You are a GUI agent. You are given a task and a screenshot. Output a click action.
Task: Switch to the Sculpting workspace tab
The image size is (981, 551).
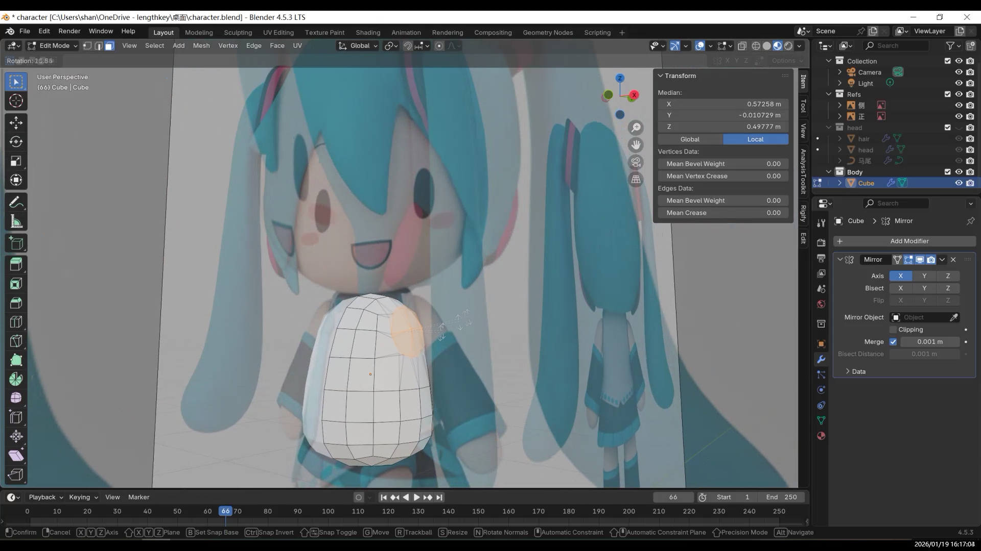(238, 33)
